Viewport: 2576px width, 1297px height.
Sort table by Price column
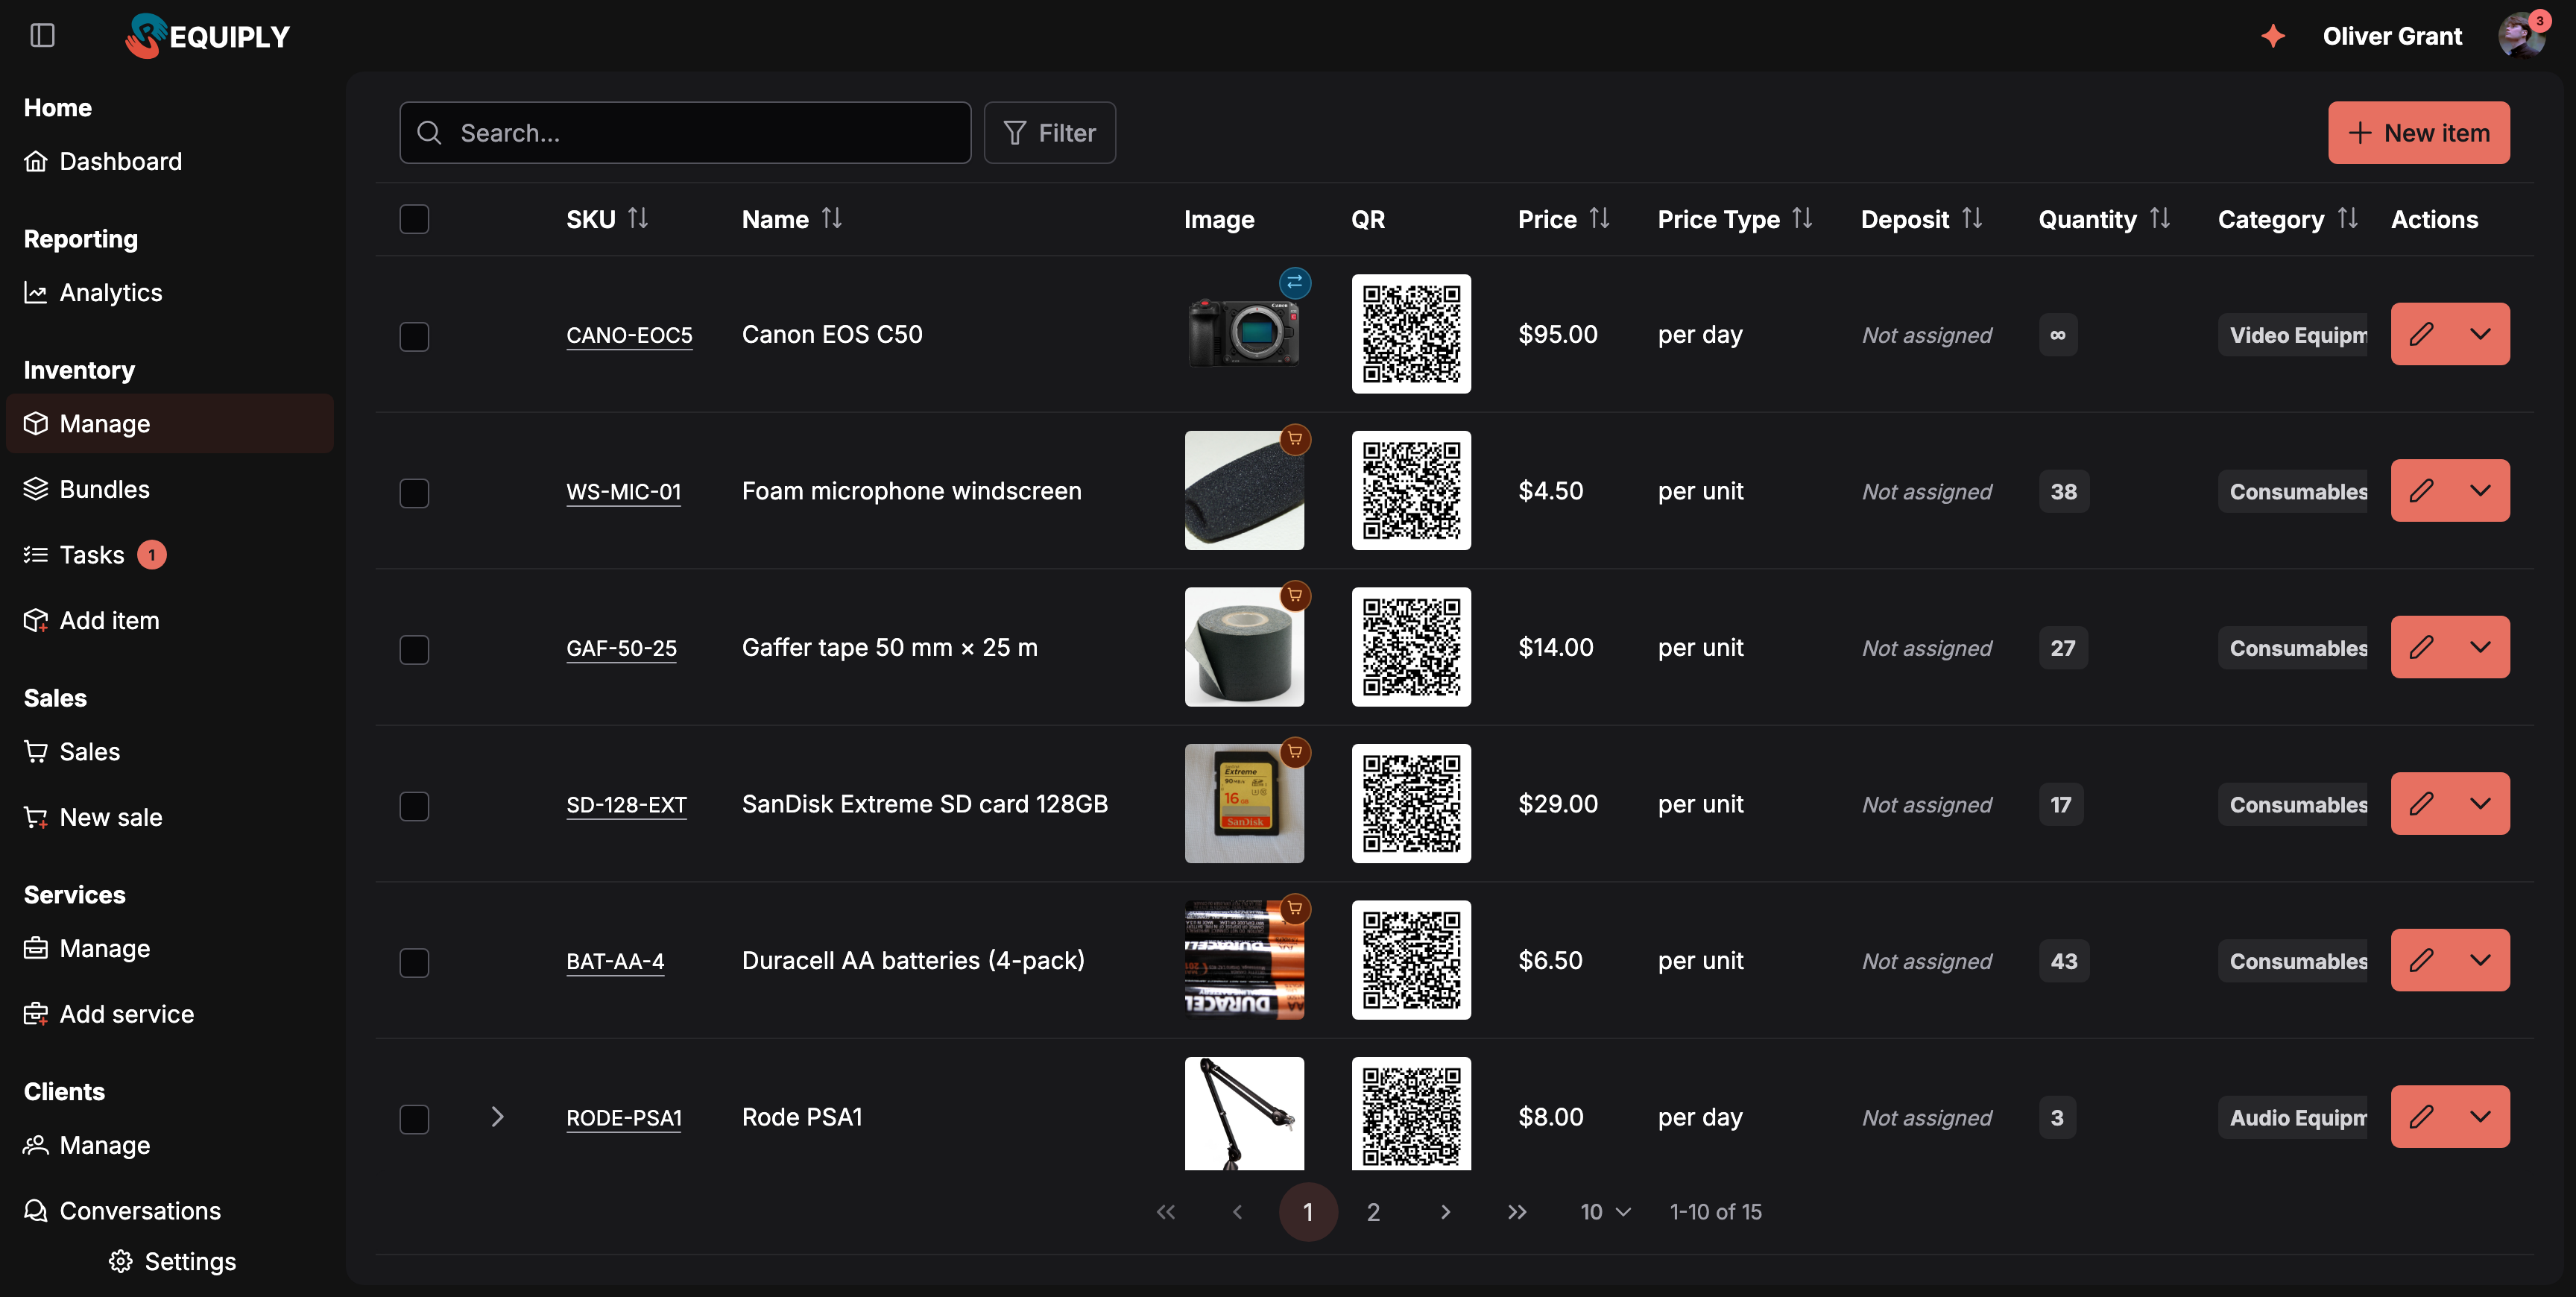pos(1599,218)
